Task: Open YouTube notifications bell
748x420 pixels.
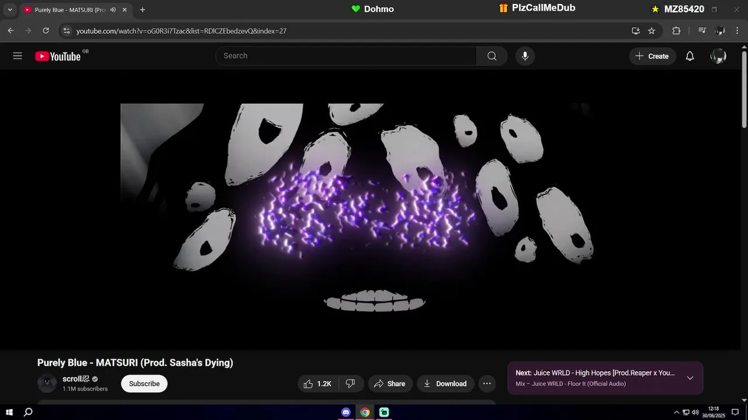Action: tap(690, 56)
